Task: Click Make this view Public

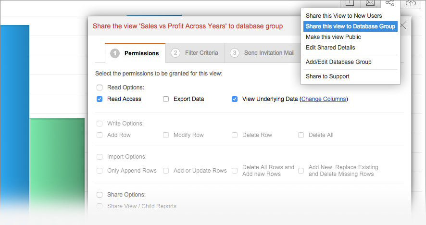Action: (x=333, y=37)
